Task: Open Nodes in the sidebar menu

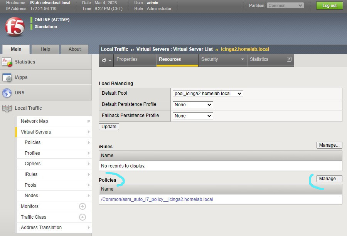Action: [31, 196]
